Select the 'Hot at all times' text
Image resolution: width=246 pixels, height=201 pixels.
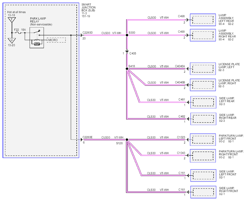pos(17,12)
